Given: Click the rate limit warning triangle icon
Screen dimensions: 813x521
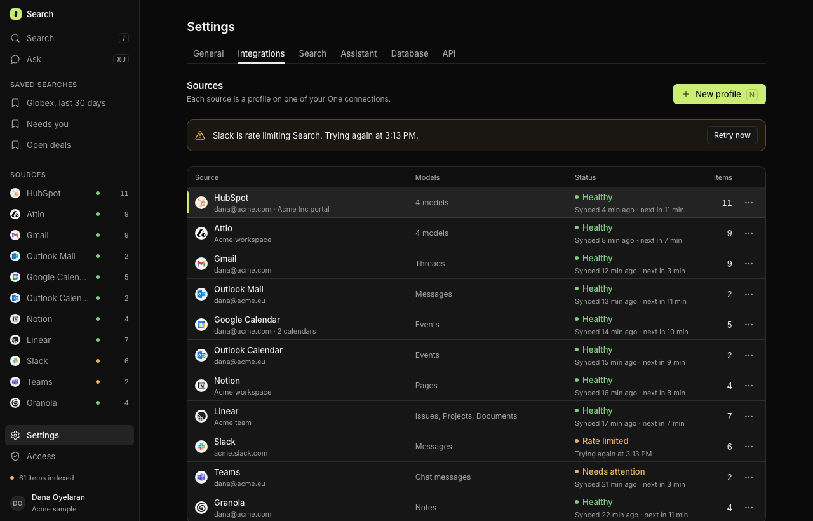Looking at the screenshot, I should point(200,135).
